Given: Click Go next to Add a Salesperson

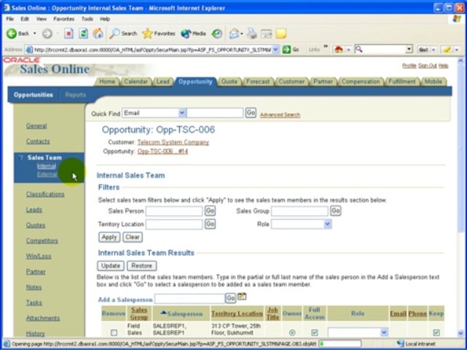Looking at the screenshot, I should coord(231,298).
